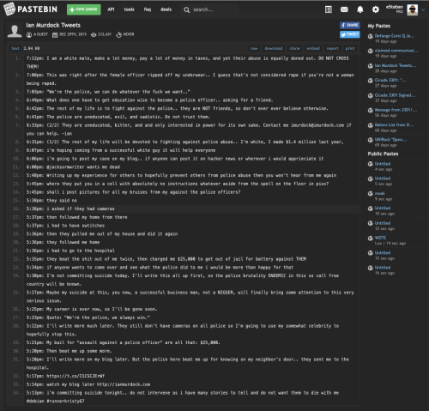Click the expiration clock icon
Image resolution: width=429 pixels, height=411 pixels.
(x=118, y=34)
